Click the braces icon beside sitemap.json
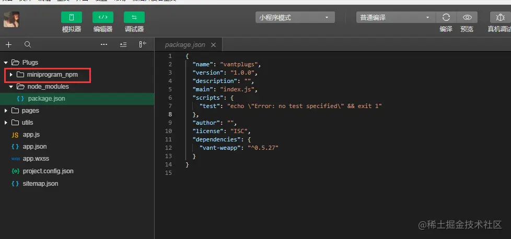This screenshot has width=511, height=239. click(x=15, y=184)
